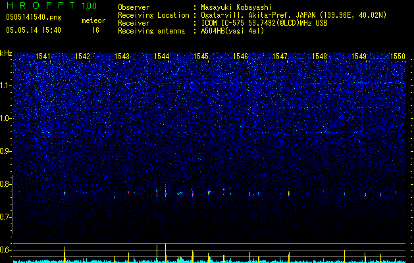Click the 1547 time marker

[x=280, y=57]
